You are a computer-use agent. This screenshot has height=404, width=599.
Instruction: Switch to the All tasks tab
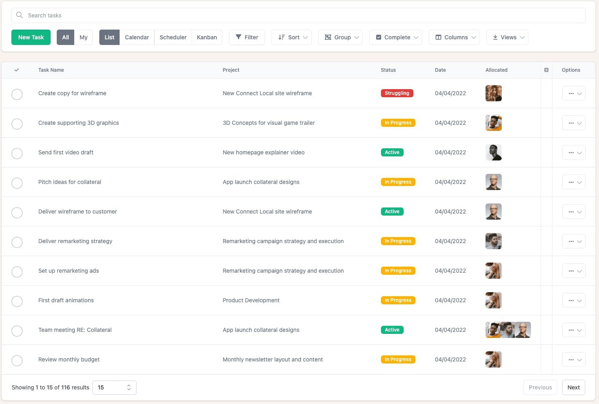coord(65,37)
